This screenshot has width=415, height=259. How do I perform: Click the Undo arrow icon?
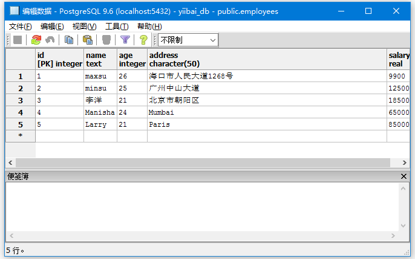click(50, 40)
